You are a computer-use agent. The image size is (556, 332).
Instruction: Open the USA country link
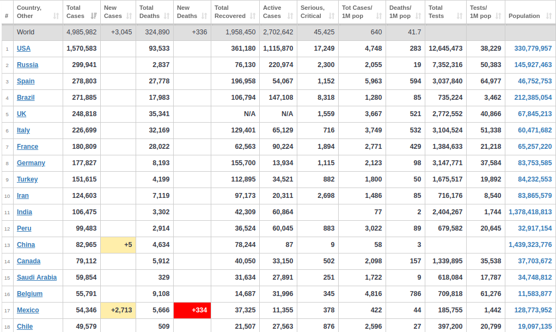24,49
